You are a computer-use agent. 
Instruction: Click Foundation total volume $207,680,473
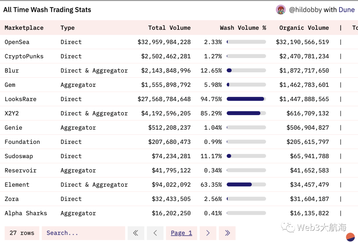[x=169, y=142]
